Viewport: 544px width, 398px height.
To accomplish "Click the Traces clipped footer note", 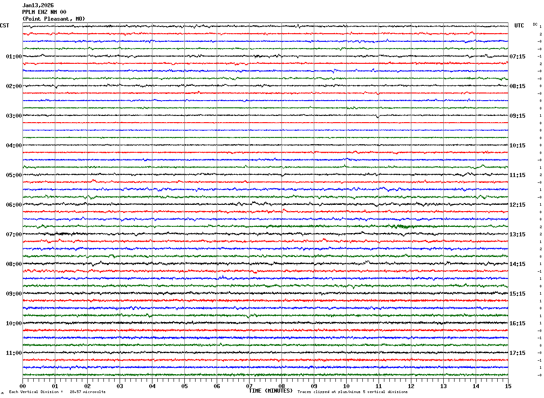I will (352, 392).
